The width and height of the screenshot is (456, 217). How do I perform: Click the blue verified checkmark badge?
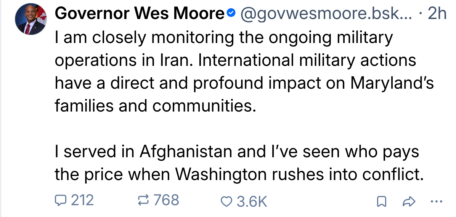[x=230, y=14]
